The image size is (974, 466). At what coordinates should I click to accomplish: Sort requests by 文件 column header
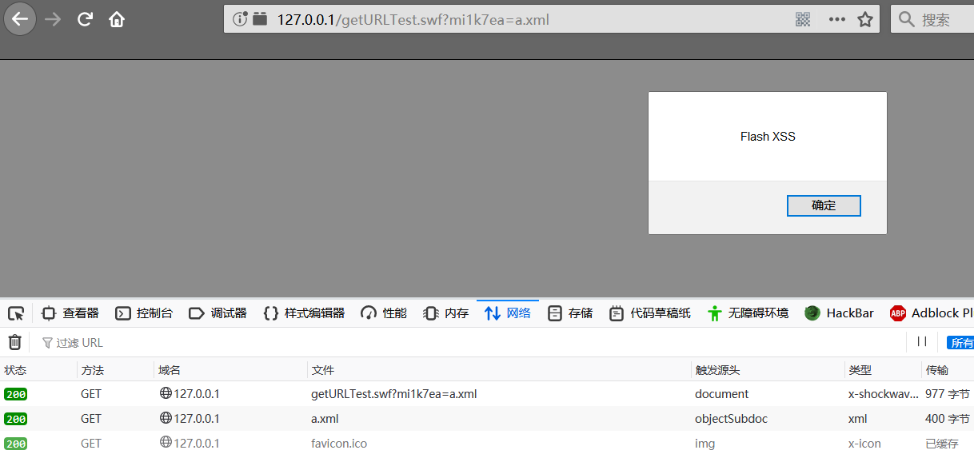click(x=323, y=370)
